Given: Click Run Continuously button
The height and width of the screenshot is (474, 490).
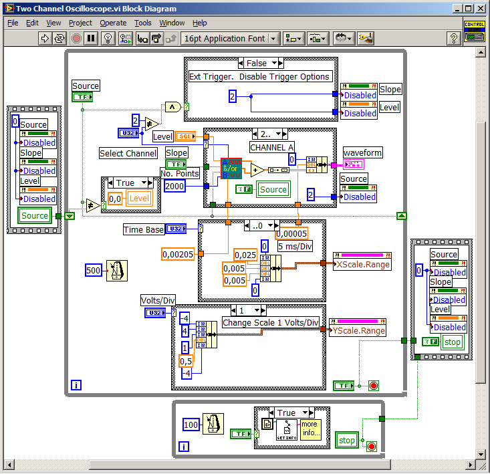Looking at the screenshot, I should [x=59, y=38].
